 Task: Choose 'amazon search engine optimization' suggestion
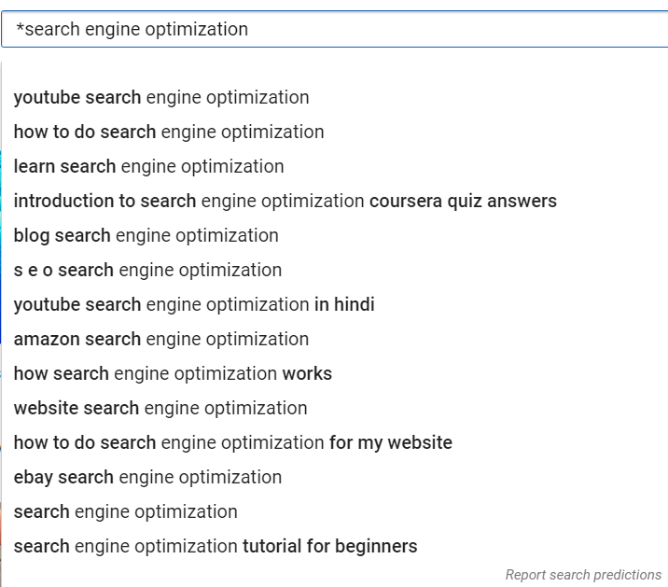(161, 340)
